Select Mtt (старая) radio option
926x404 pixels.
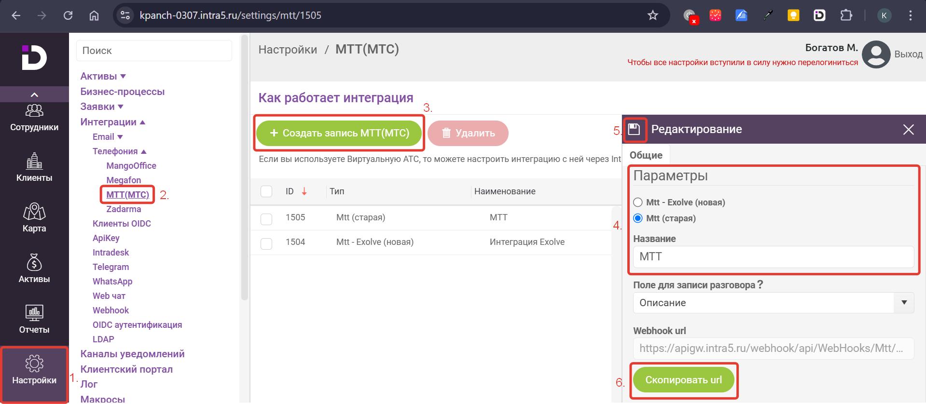[638, 218]
